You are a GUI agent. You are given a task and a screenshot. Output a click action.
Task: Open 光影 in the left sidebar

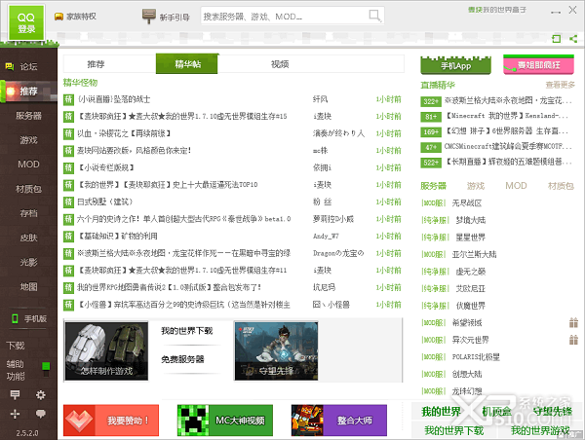coord(28,262)
